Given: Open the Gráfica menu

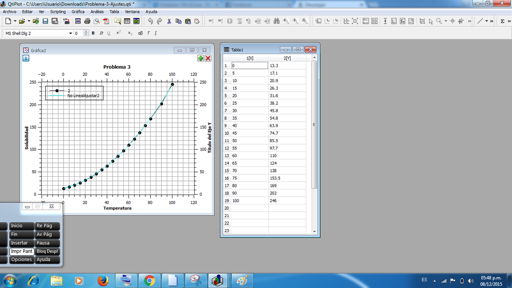Looking at the screenshot, I should pos(77,12).
